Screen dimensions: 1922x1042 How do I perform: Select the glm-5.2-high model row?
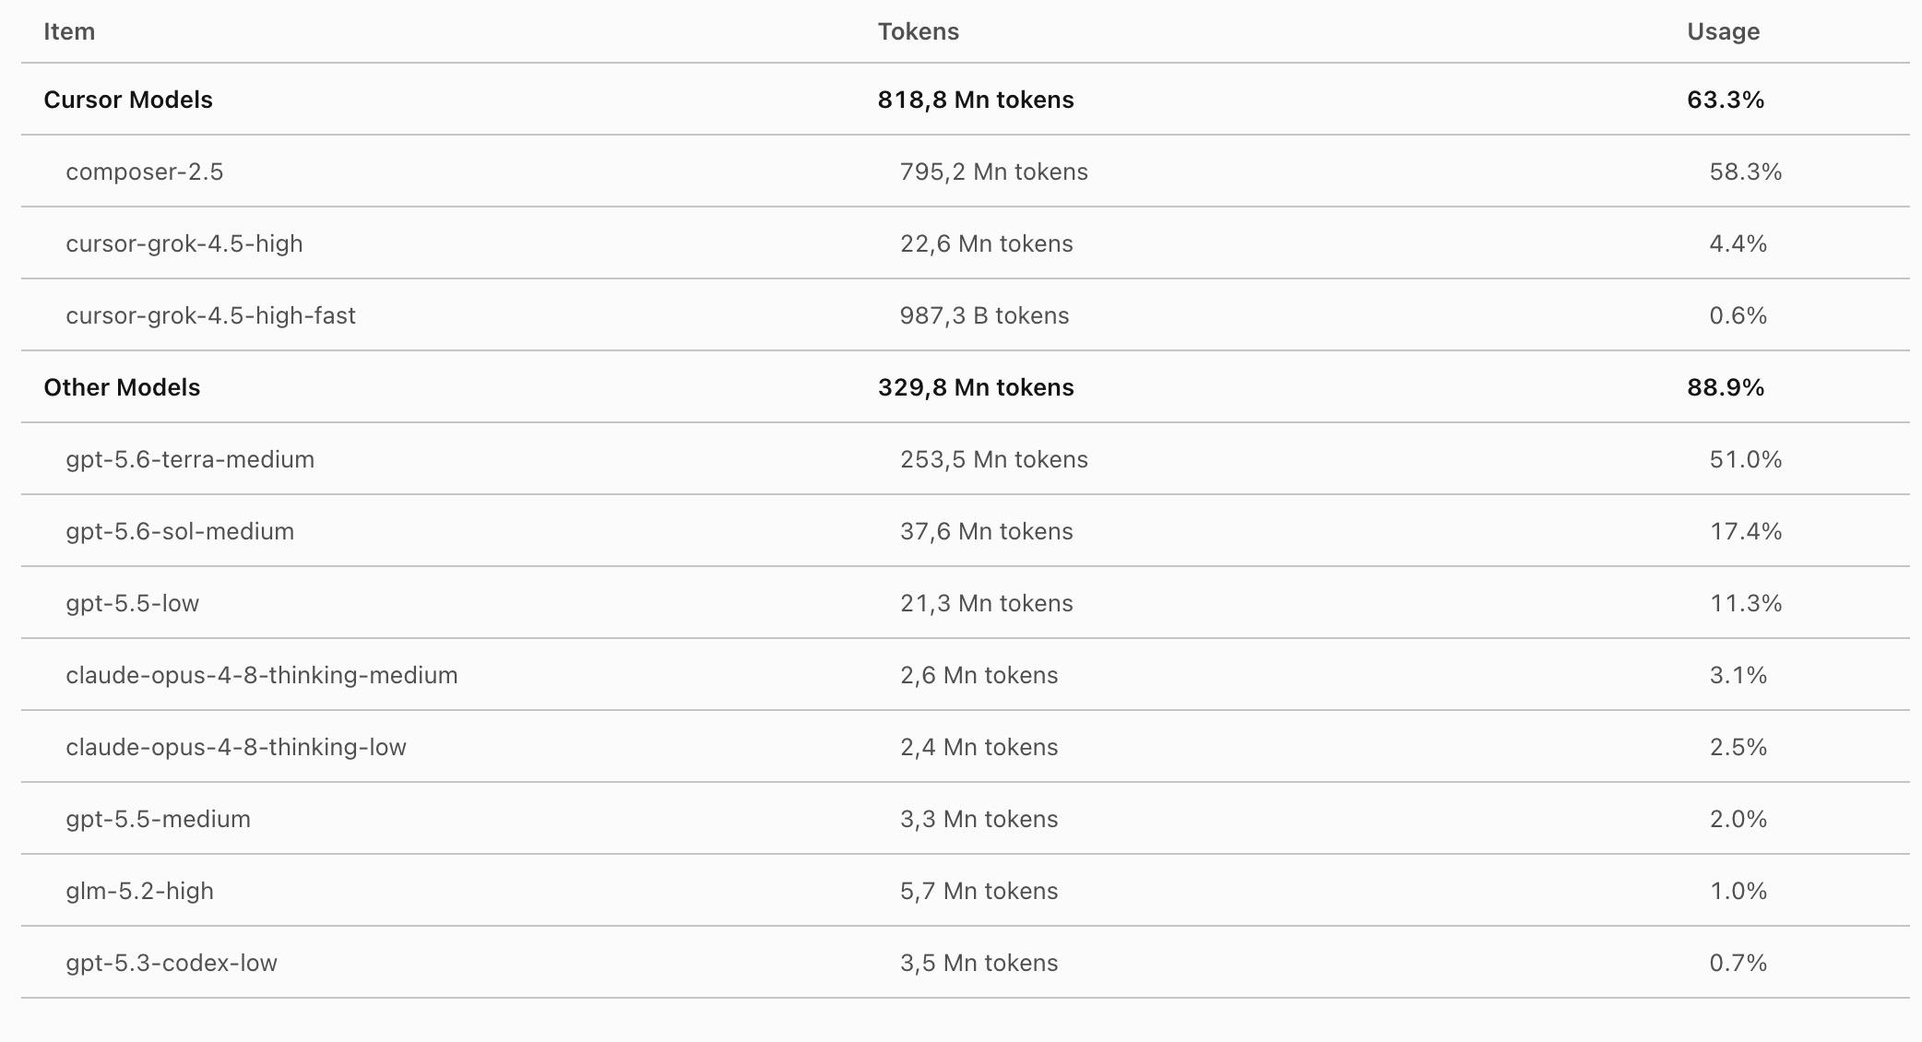[x=965, y=891]
